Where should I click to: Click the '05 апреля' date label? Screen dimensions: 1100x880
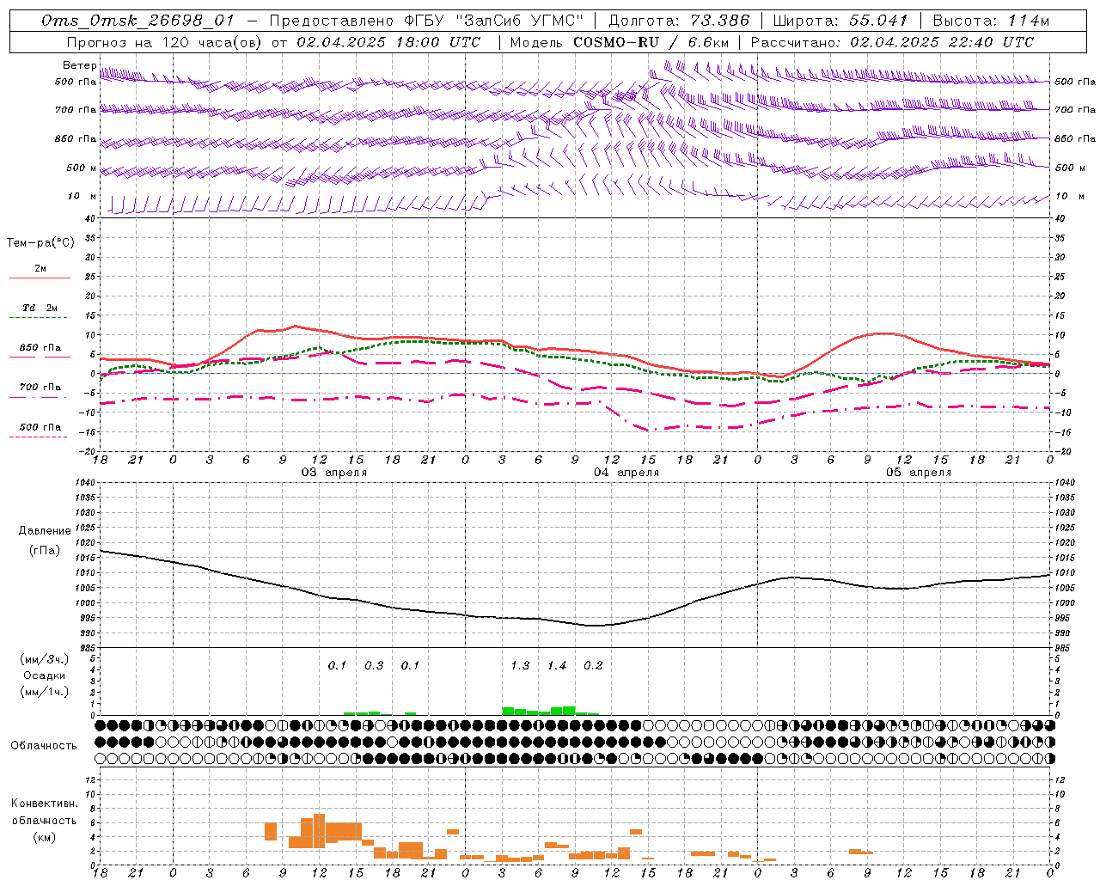[x=919, y=472]
